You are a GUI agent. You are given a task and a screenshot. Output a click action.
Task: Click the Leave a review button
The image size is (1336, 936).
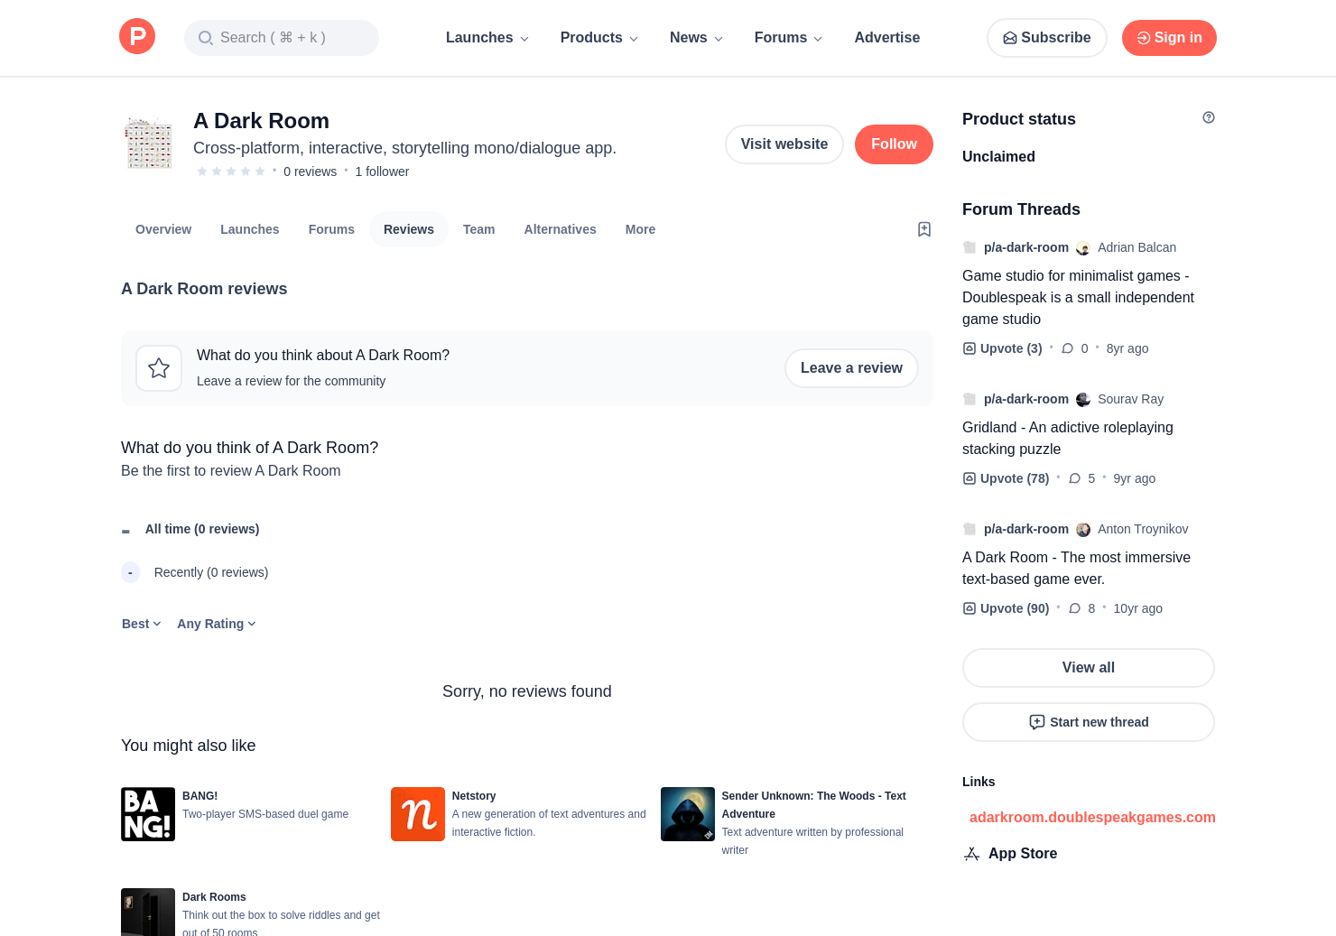[x=851, y=368]
